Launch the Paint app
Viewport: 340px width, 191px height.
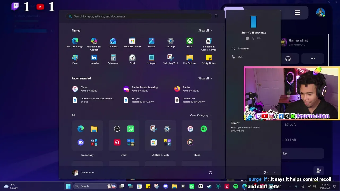[x=75, y=60]
